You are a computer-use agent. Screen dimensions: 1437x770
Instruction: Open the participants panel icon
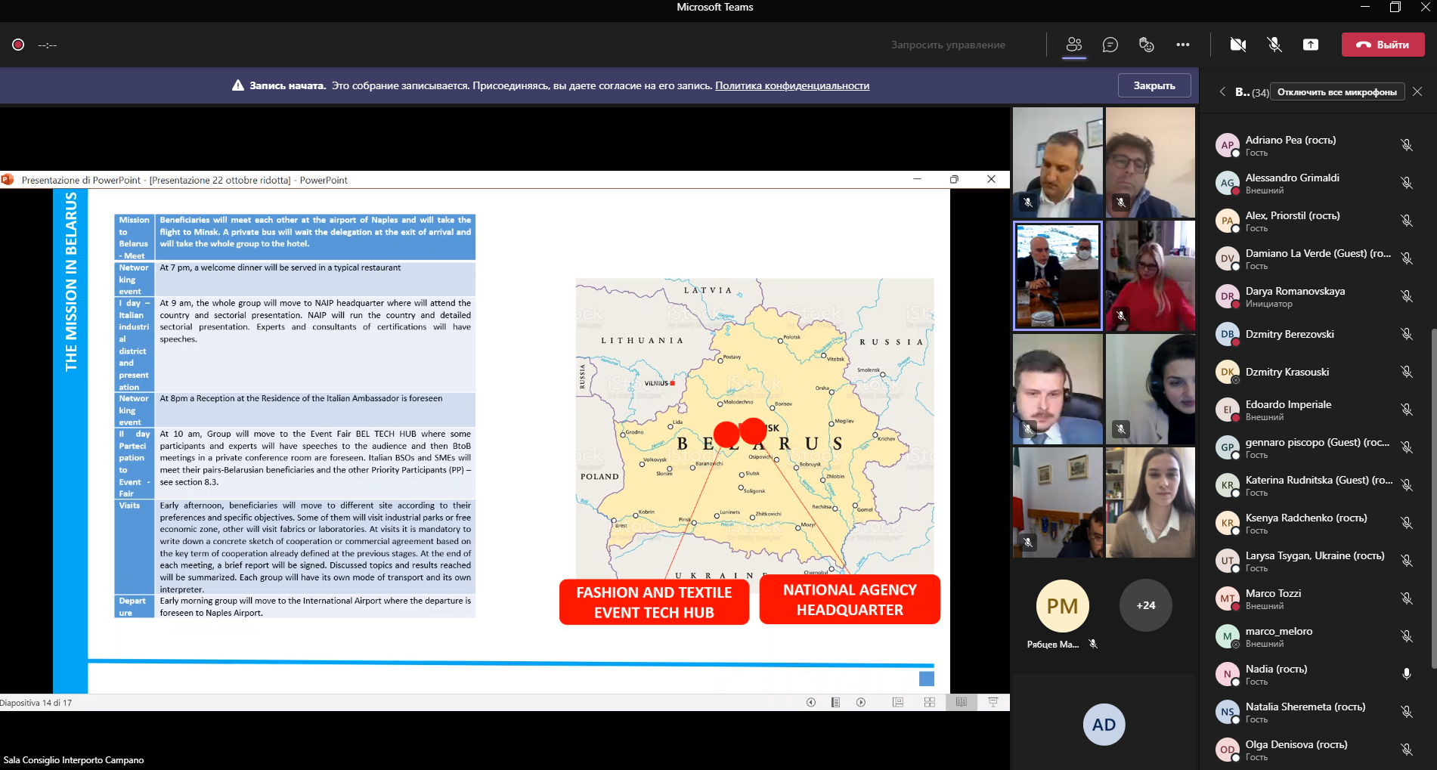pos(1074,45)
